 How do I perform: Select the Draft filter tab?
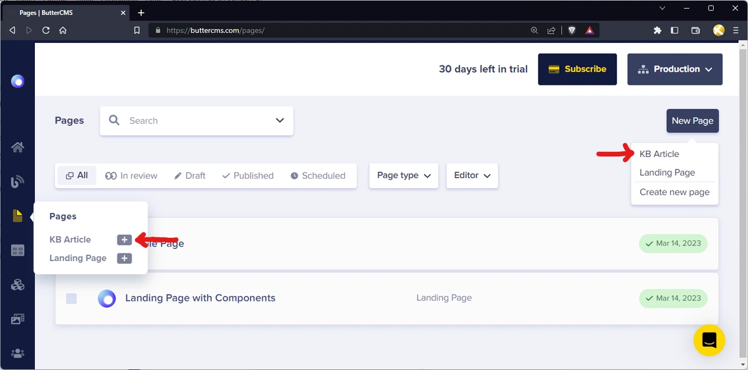[189, 176]
